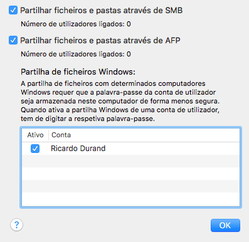Confirm the dialog with OK

click(225, 225)
